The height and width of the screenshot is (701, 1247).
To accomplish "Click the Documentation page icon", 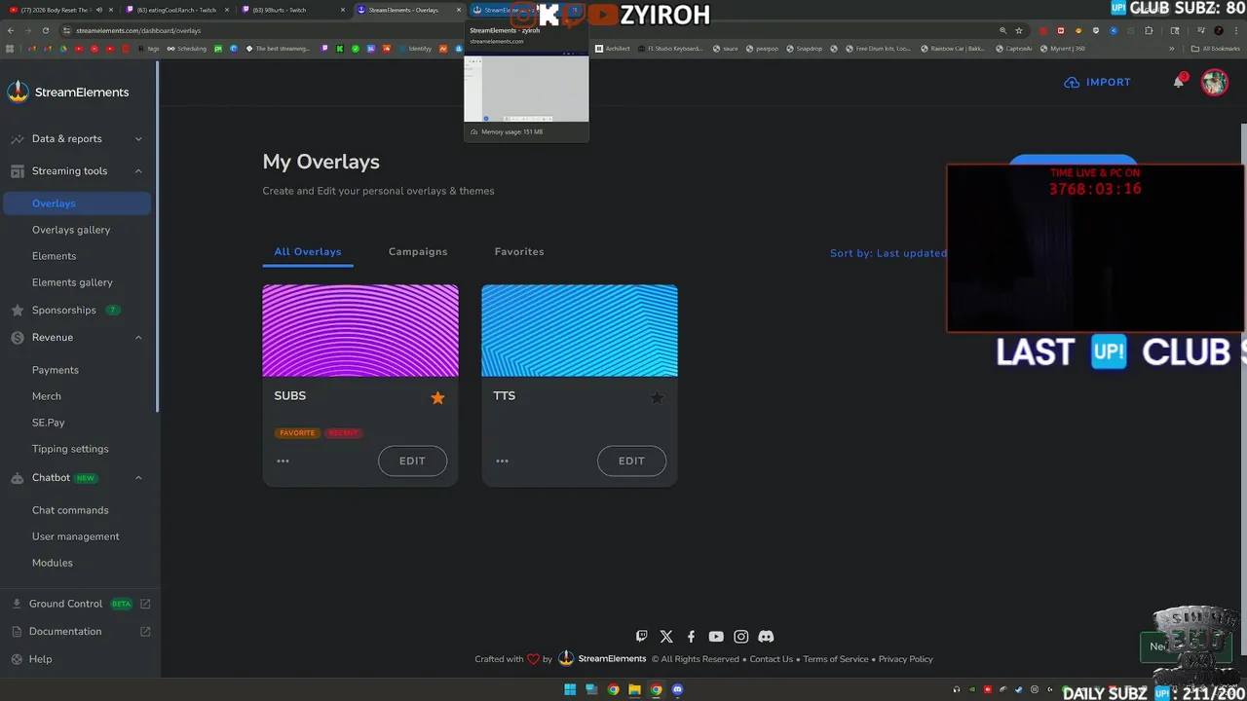I will pyautogui.click(x=17, y=631).
